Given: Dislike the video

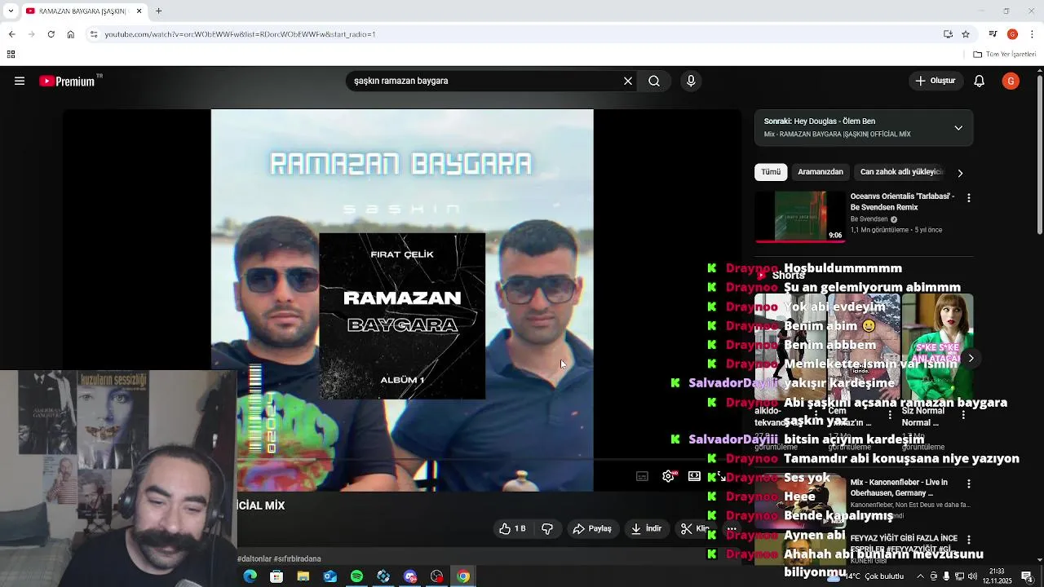Looking at the screenshot, I should coord(547,528).
